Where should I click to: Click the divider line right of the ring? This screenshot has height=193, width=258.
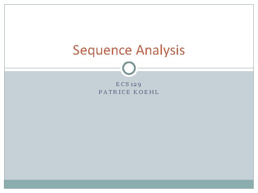196,68
